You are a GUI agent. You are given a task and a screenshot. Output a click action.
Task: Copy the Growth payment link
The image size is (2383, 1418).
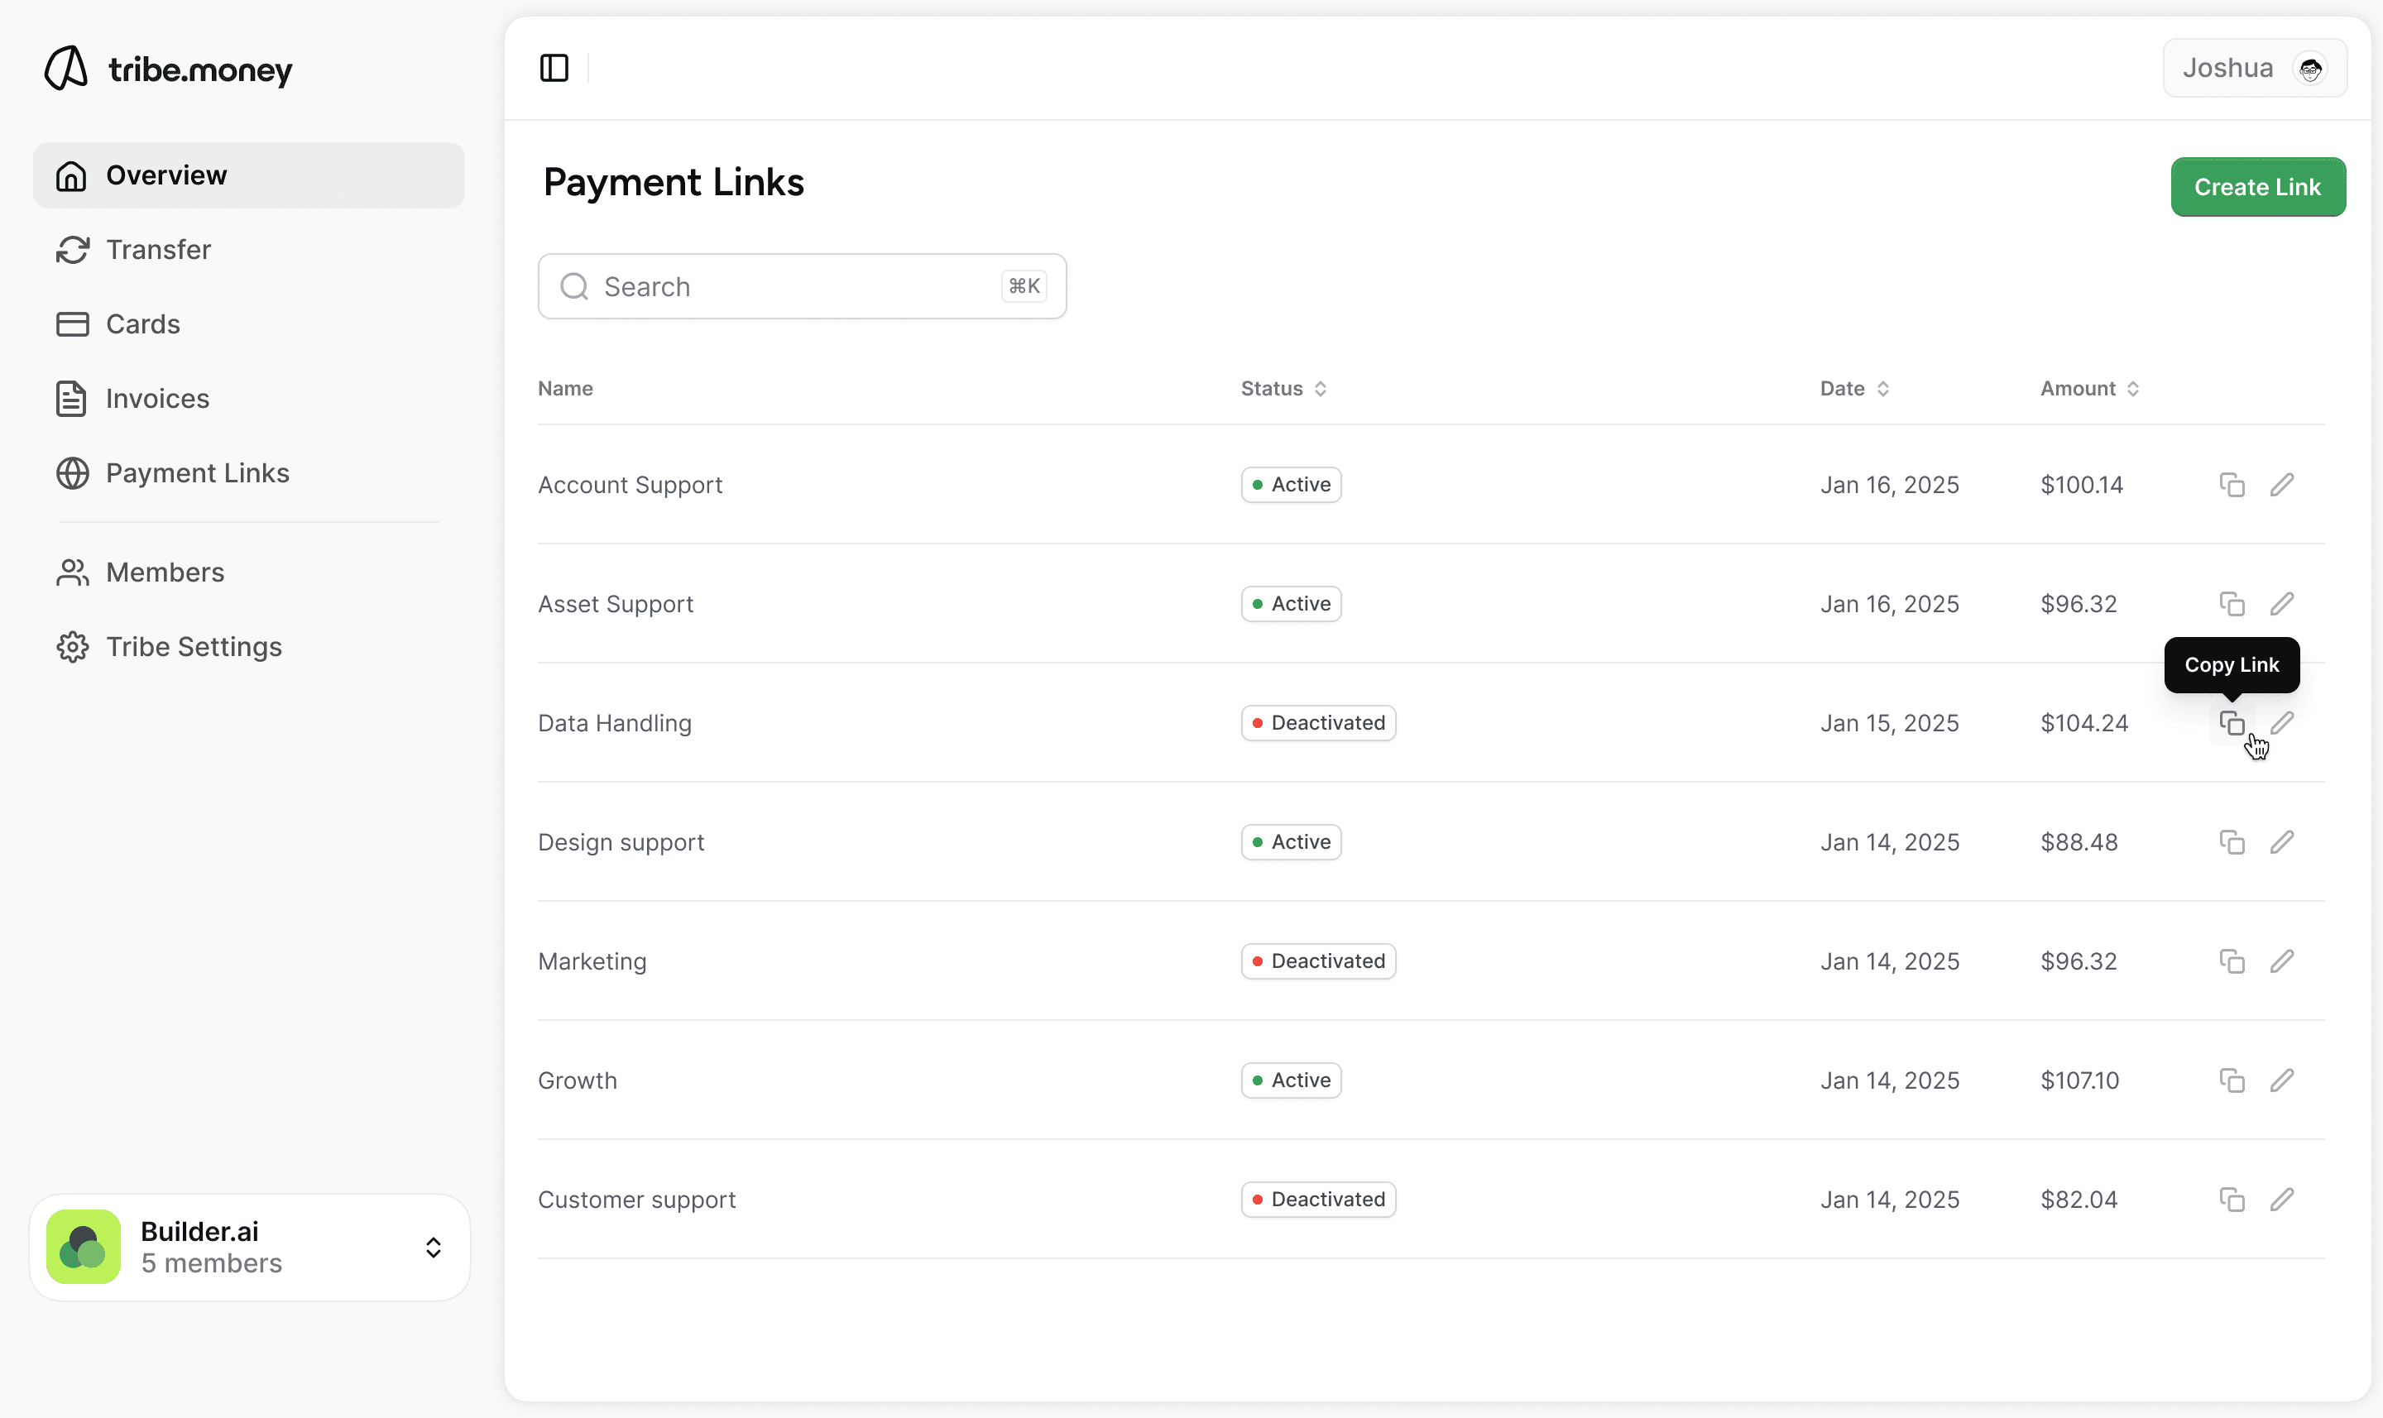click(2231, 1080)
